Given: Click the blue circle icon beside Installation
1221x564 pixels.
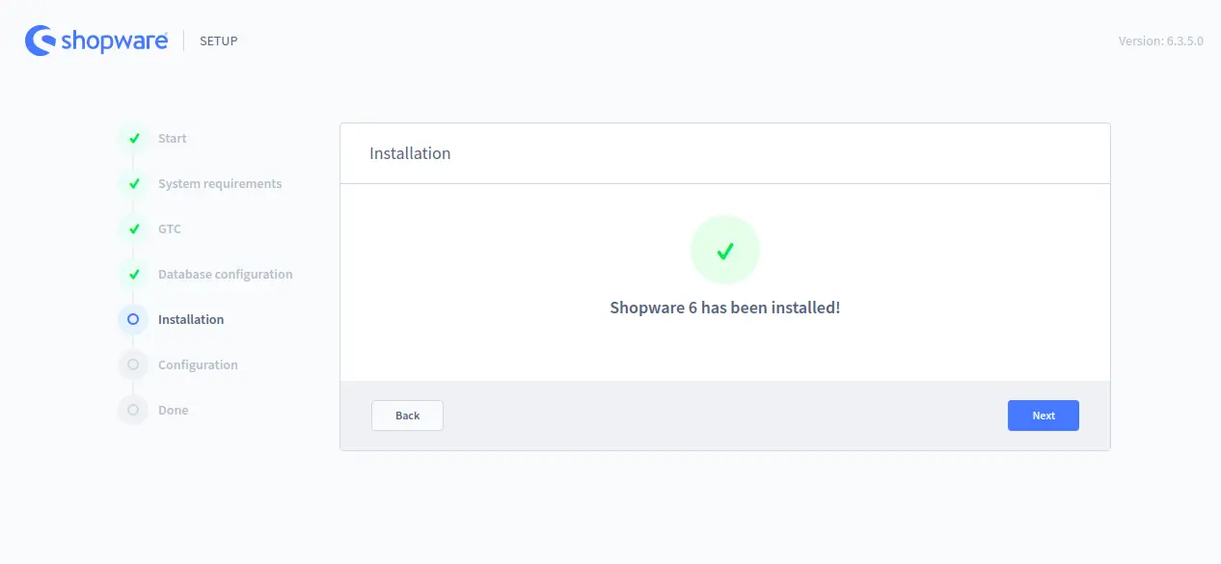Looking at the screenshot, I should [x=133, y=319].
